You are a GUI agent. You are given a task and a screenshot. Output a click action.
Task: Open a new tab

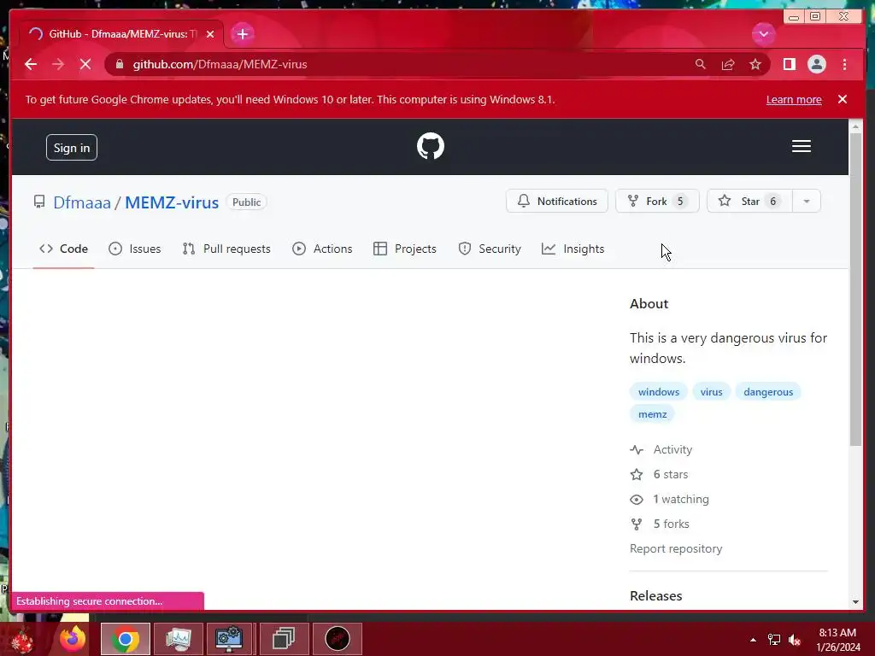point(242,34)
